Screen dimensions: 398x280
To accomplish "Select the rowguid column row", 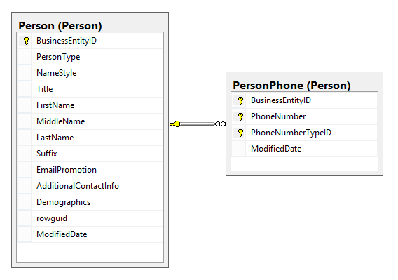I will pos(90,218).
